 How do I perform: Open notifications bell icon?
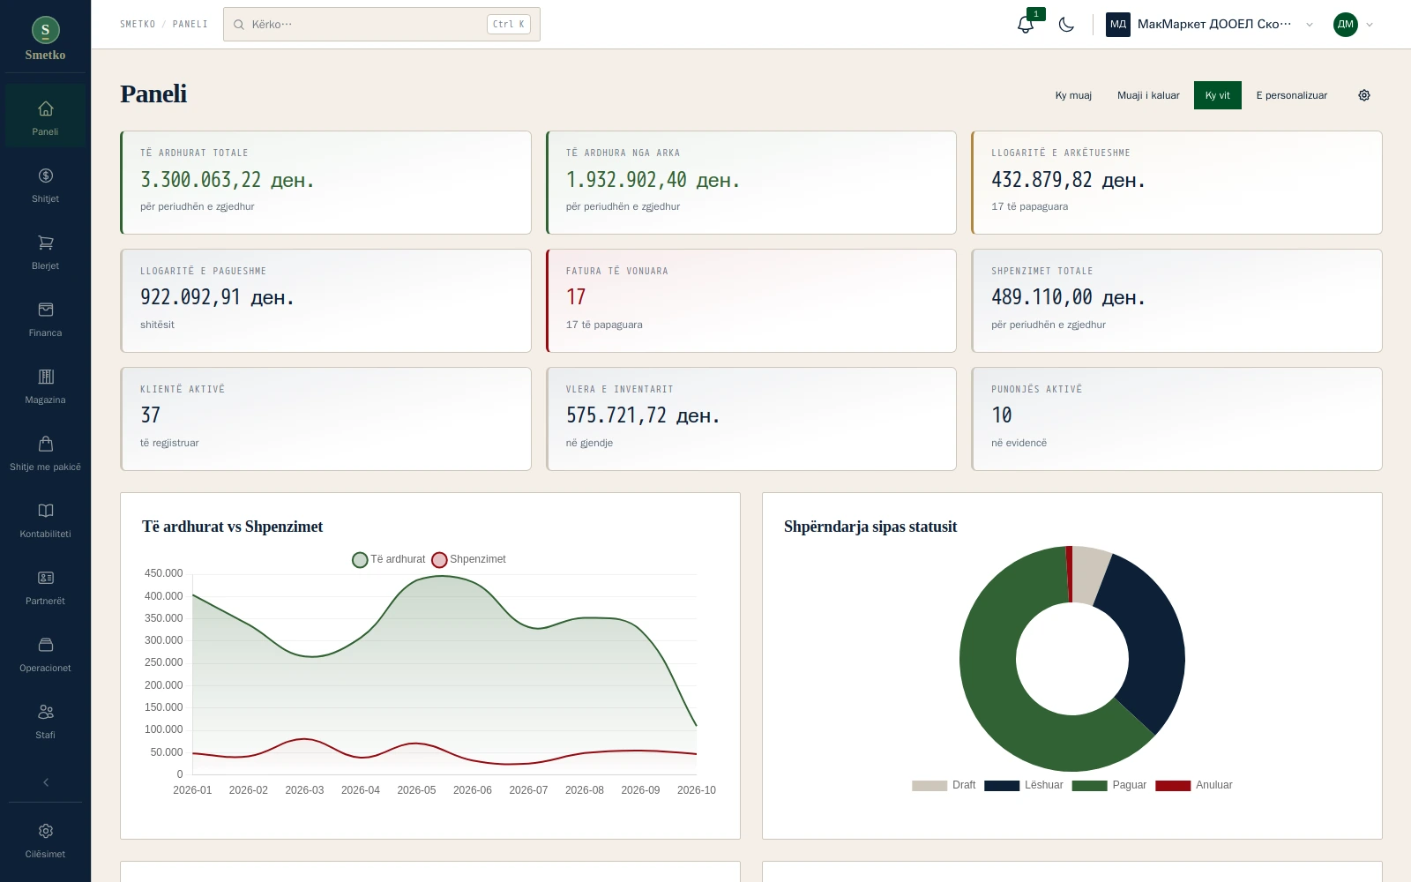point(1026,25)
